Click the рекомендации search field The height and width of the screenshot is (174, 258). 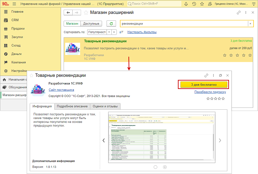183,24
